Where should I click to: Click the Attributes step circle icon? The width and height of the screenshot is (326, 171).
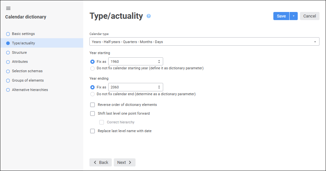pyautogui.click(x=8, y=62)
